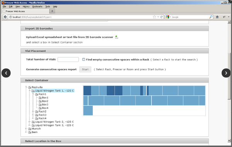This screenshot has width=232, height=147.
Task: Click the Liquid Nitrogen Tank 3 folder icon
Action: 33,125
